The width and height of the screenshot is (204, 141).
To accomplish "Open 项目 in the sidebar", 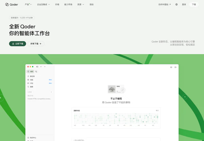I will point(40,80).
